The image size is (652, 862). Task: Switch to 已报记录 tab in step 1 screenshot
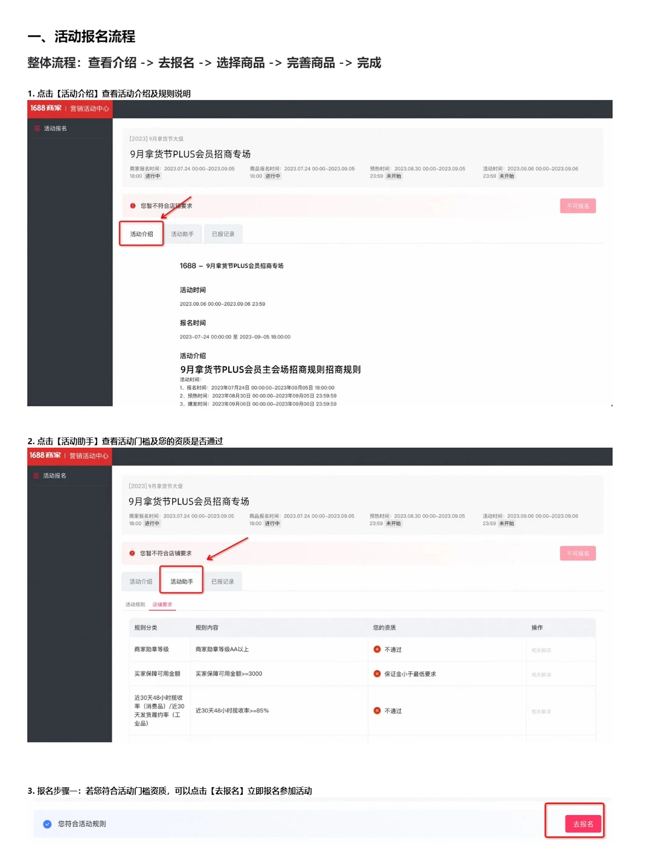(x=223, y=234)
